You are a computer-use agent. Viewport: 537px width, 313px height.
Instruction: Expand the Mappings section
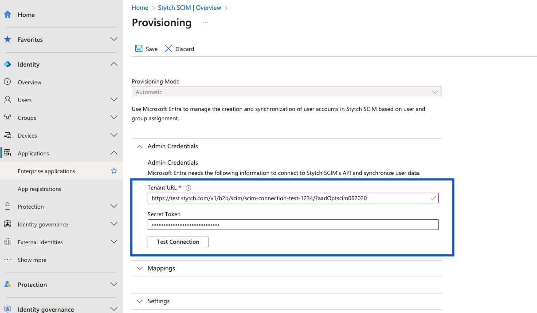coord(139,268)
